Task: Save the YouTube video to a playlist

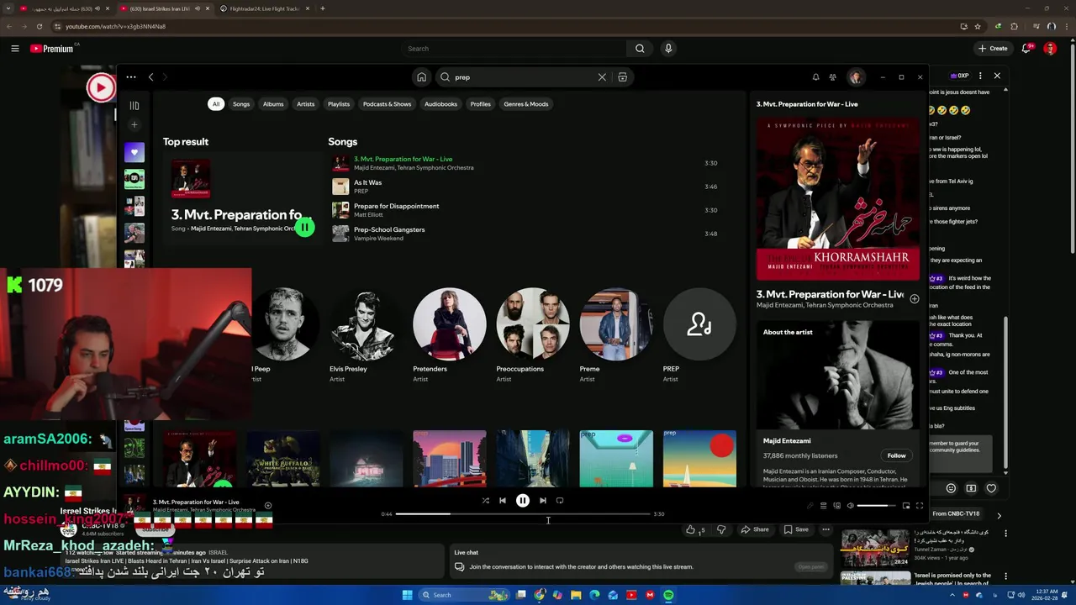Action: coord(796,529)
